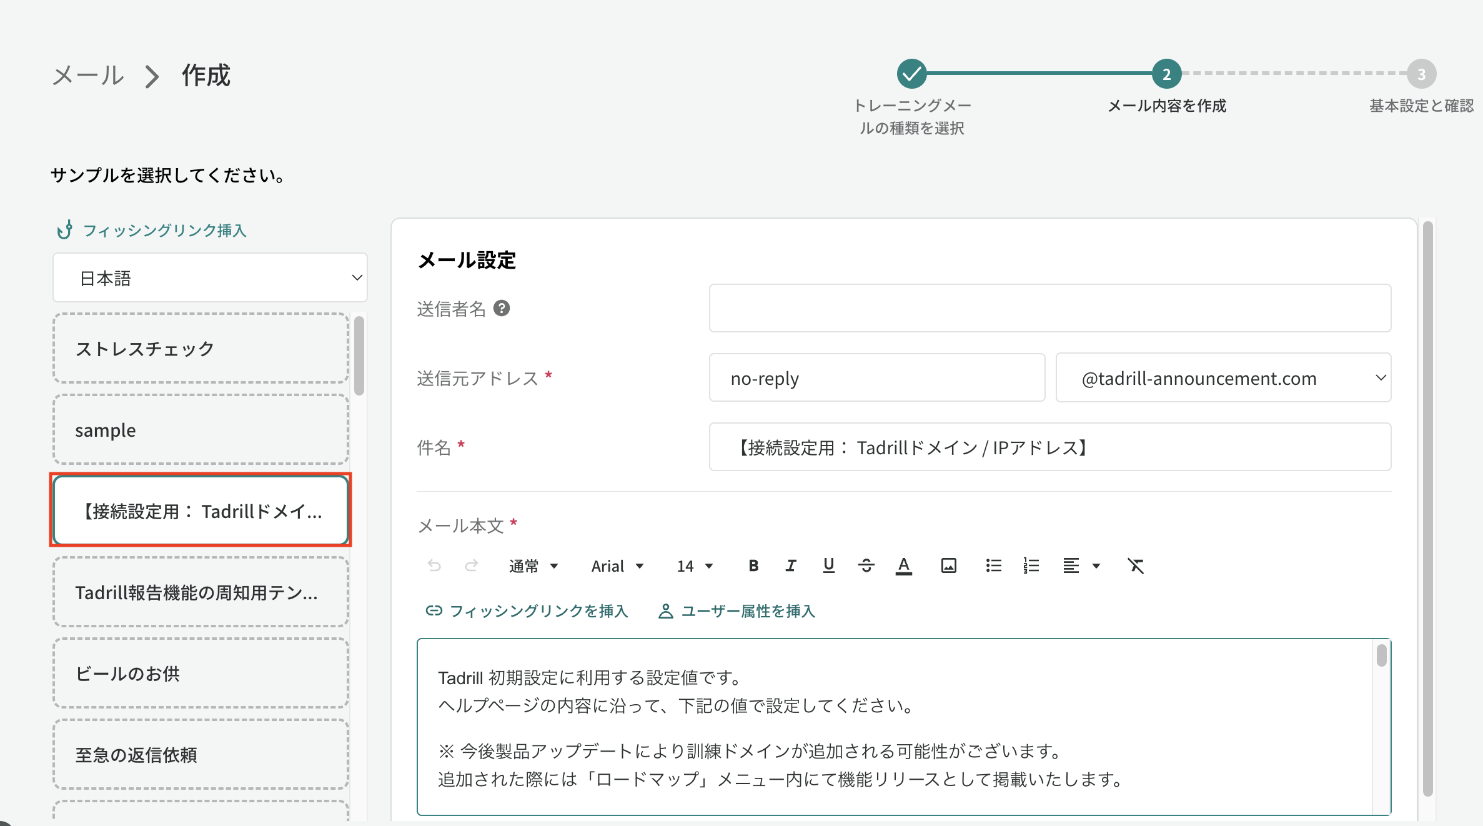Click the トレーニングメールの種類を選択 step label

[912, 117]
